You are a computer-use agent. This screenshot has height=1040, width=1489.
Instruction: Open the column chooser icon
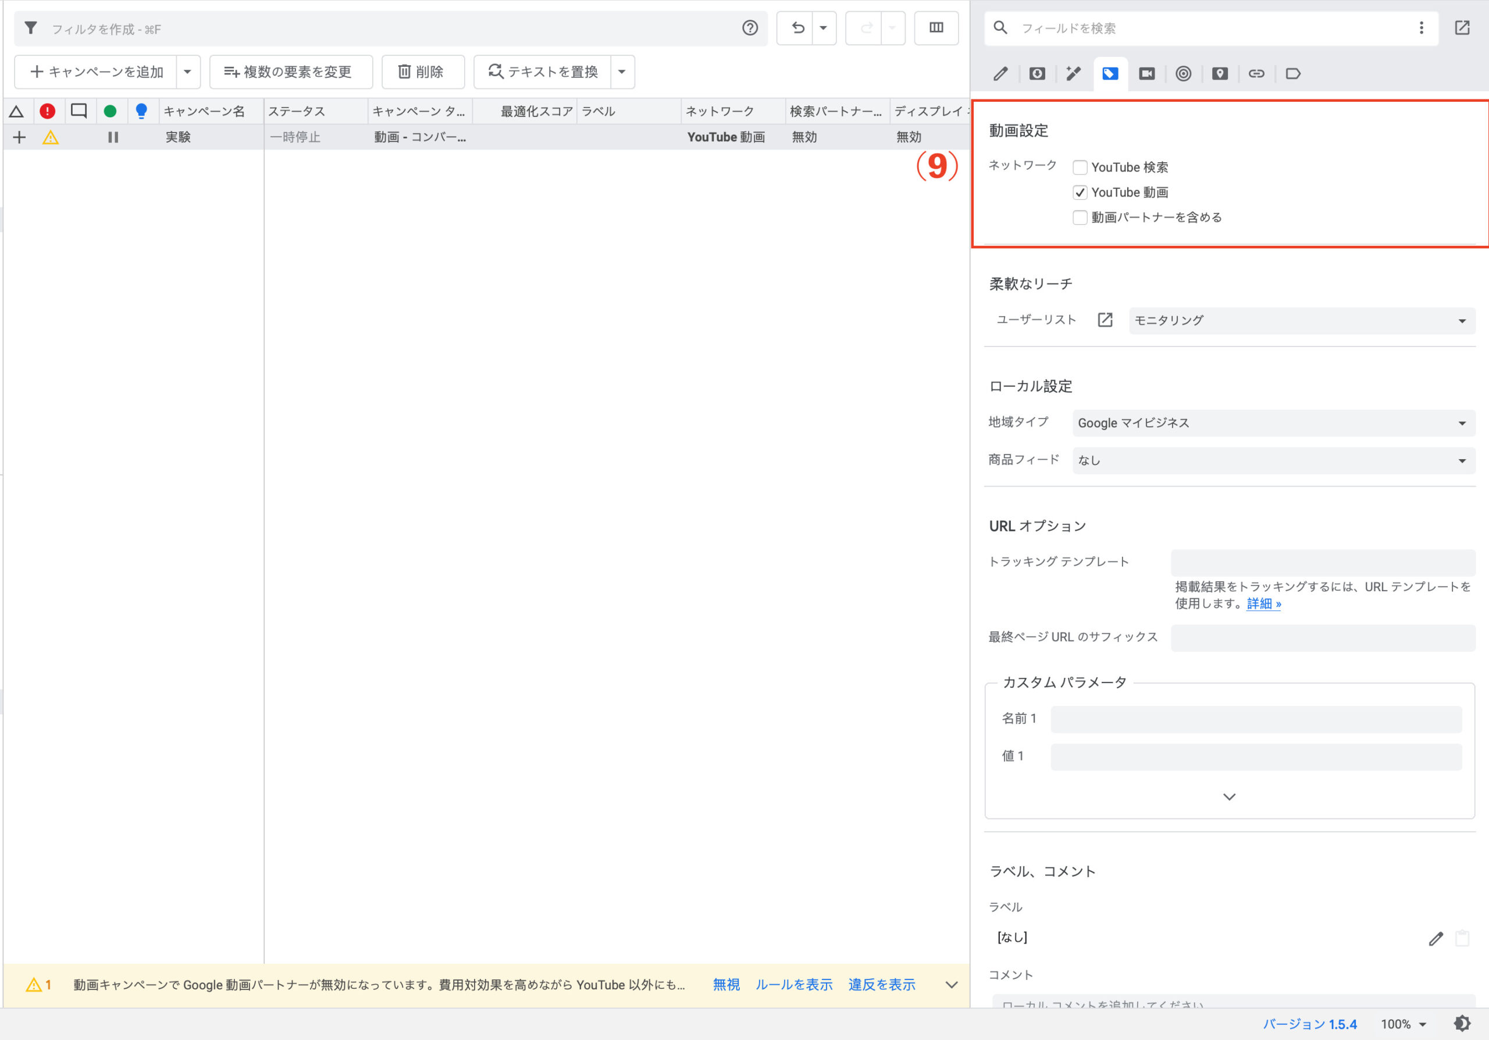coord(936,28)
